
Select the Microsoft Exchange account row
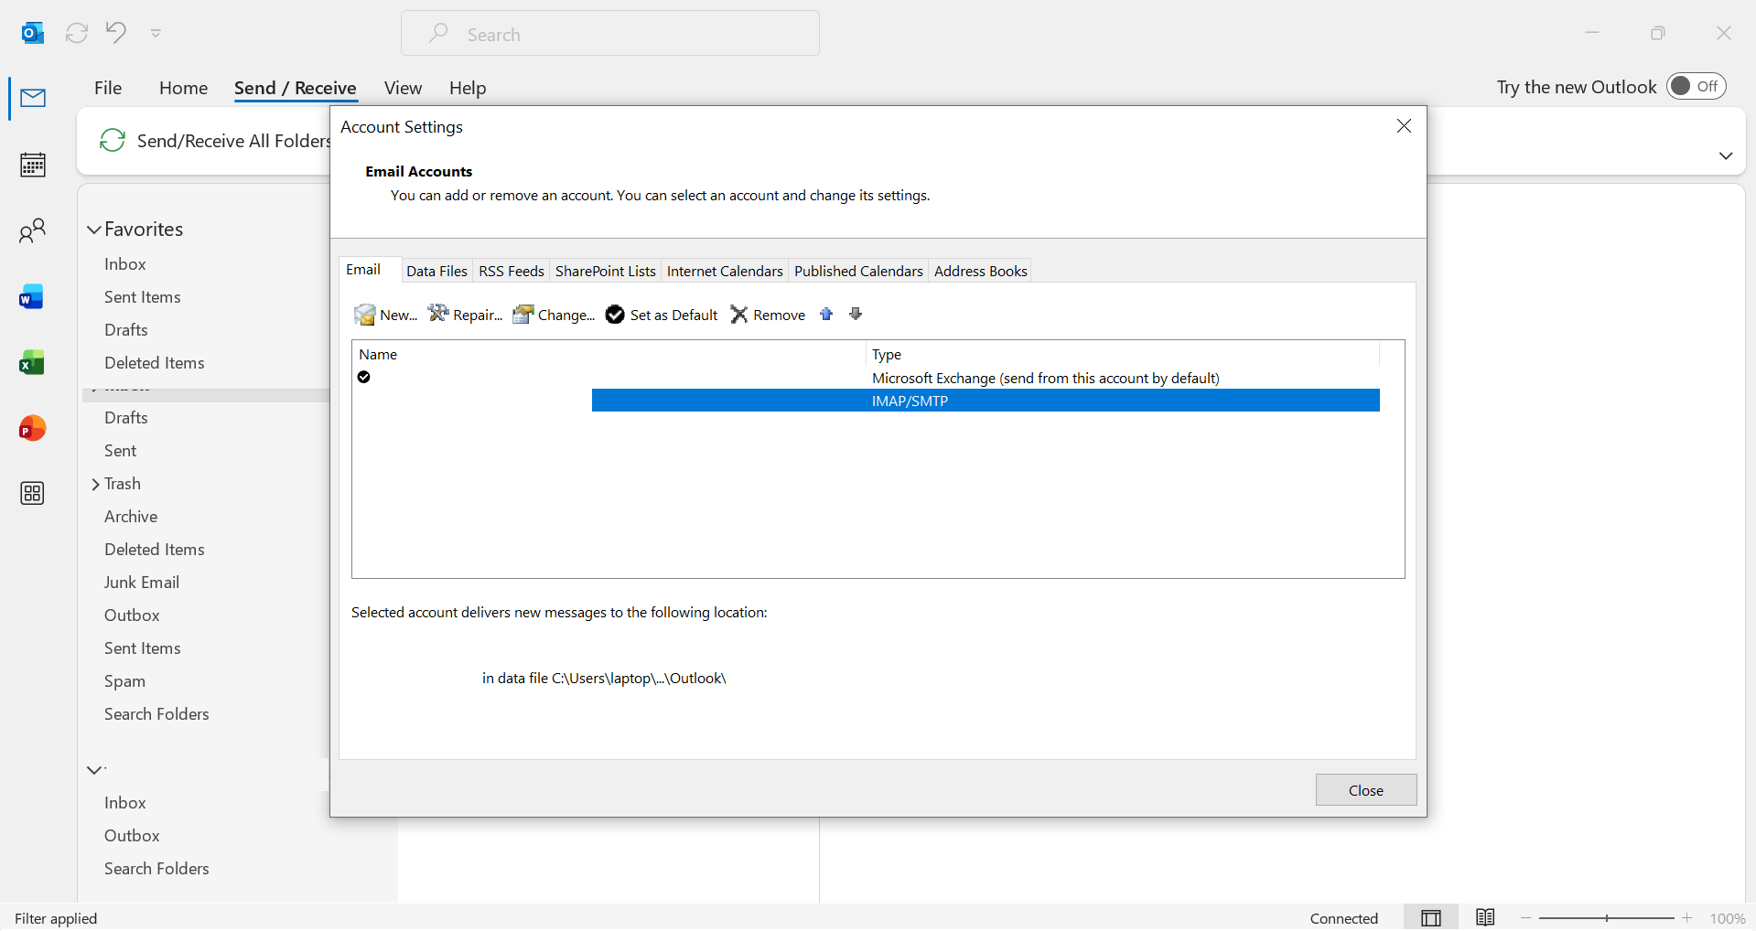coord(867,378)
